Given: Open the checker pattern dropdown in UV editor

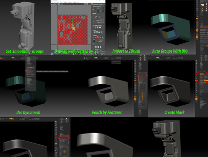Looking at the screenshot, I should [x=99, y=5].
